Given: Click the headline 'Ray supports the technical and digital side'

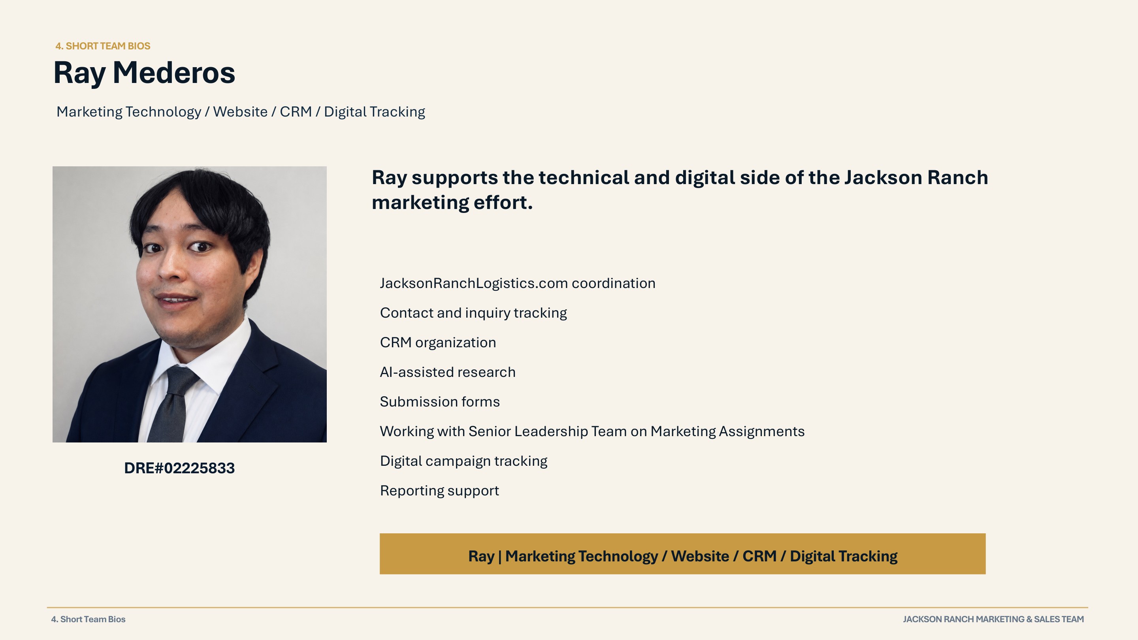Looking at the screenshot, I should pyautogui.click(x=680, y=190).
